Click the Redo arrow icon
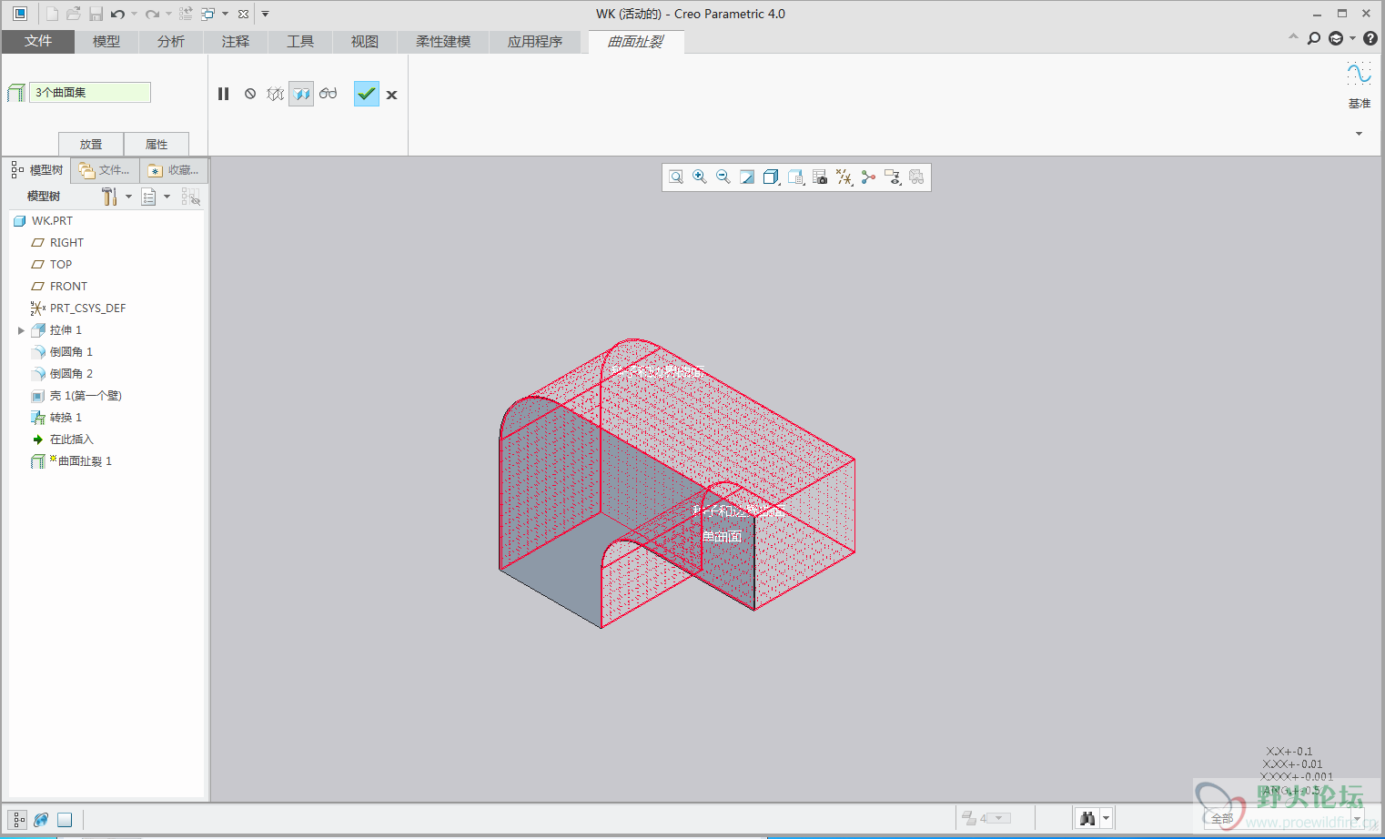The image size is (1385, 839). click(x=152, y=14)
